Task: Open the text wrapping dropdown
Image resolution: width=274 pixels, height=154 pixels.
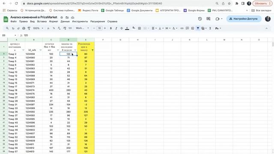Action: (x=167, y=28)
